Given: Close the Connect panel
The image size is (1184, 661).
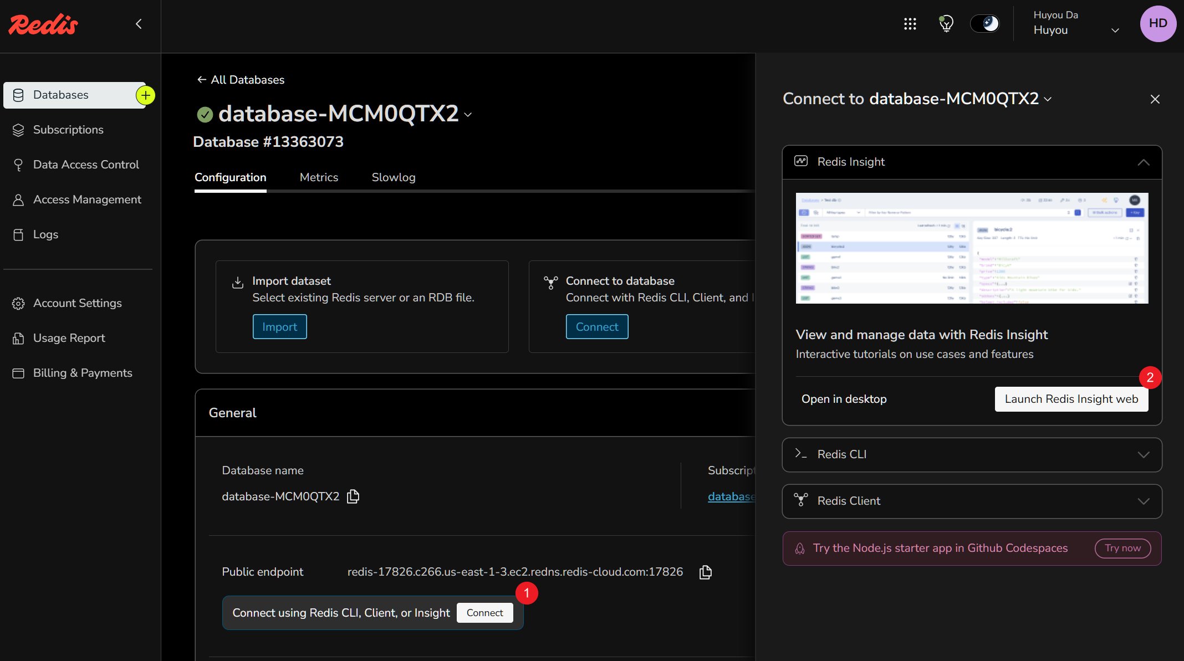Looking at the screenshot, I should coord(1155,99).
